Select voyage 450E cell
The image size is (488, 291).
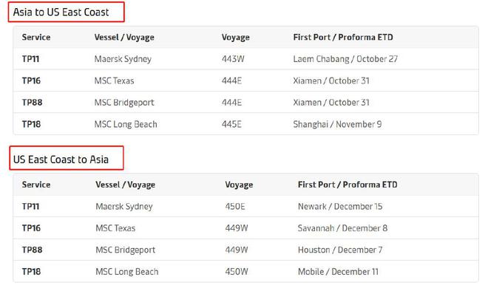[x=235, y=206]
